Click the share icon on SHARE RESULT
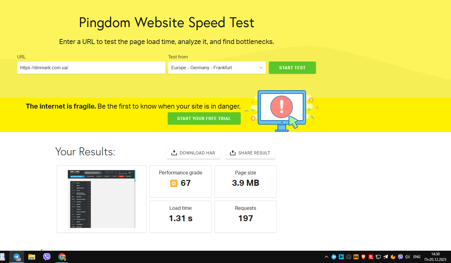Image resolution: width=451 pixels, height=263 pixels. pyautogui.click(x=233, y=153)
